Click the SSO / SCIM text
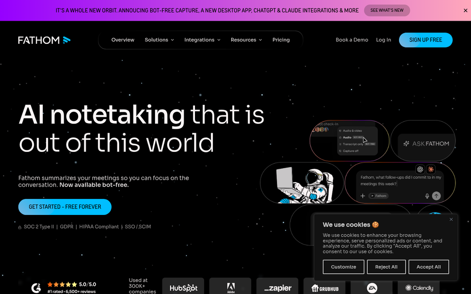Viewport: 471px width, 294px height. coord(138,227)
